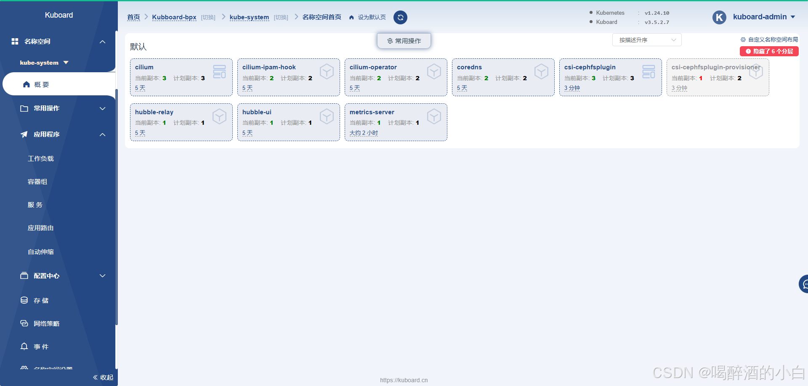Viewport: 808px width, 386px height.
Task: Open the chat support floating icon
Action: tap(804, 284)
